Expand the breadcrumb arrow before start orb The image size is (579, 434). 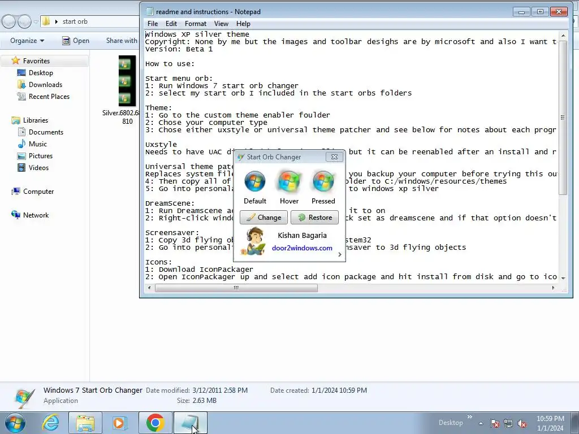[x=57, y=21]
